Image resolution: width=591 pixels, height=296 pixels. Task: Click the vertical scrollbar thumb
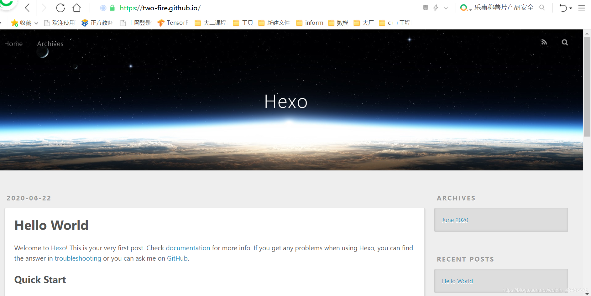[x=587, y=87]
